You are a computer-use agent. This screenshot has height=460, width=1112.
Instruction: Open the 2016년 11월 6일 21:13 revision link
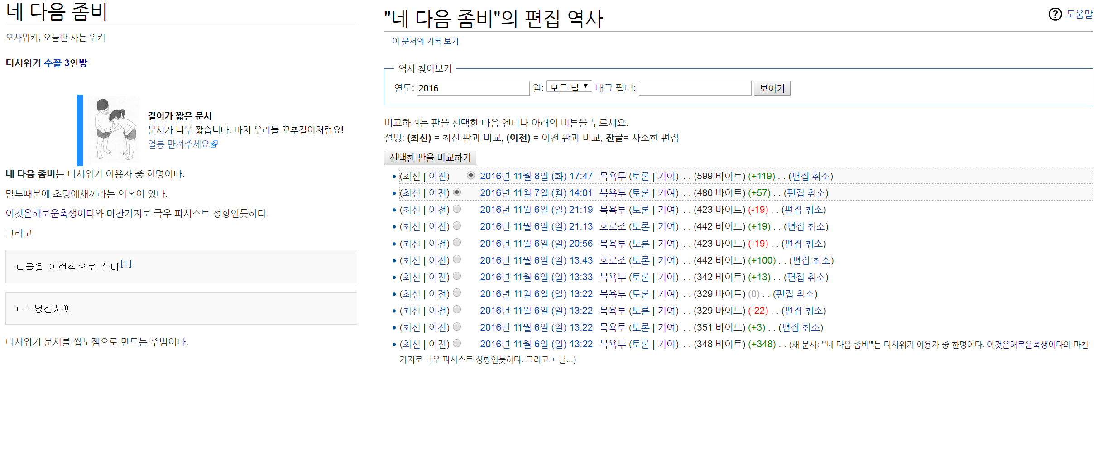pos(536,226)
